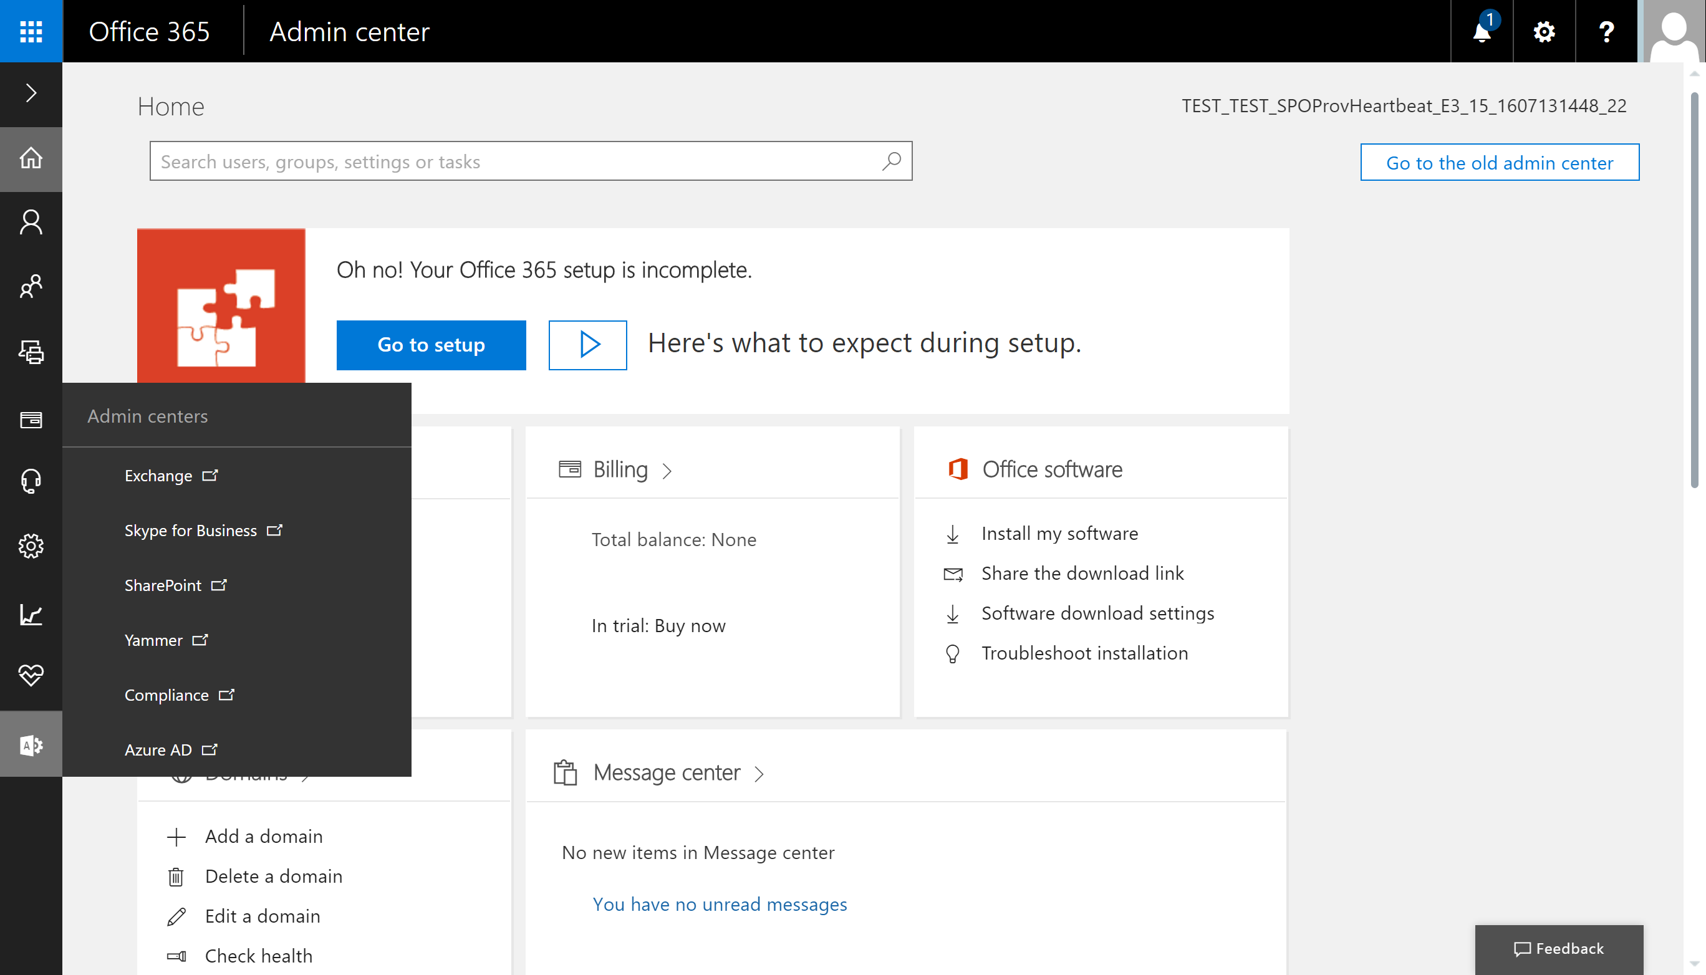Click the search magnifier icon
Screen dimensions: 1706x975
892,161
